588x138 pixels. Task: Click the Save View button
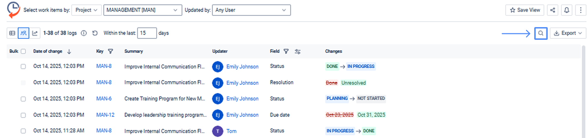525,10
